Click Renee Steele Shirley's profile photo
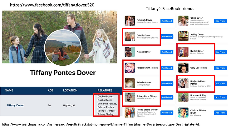The height and width of the screenshot is (130, 231). pos(130,112)
